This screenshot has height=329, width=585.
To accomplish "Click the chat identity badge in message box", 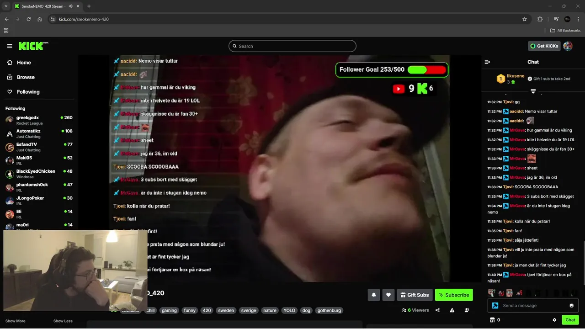I will tap(495, 306).
